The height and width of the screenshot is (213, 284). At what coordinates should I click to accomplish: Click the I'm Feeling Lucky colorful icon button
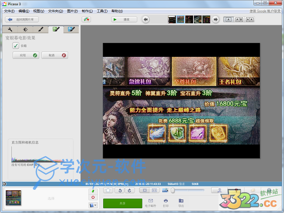[x=86, y=19]
